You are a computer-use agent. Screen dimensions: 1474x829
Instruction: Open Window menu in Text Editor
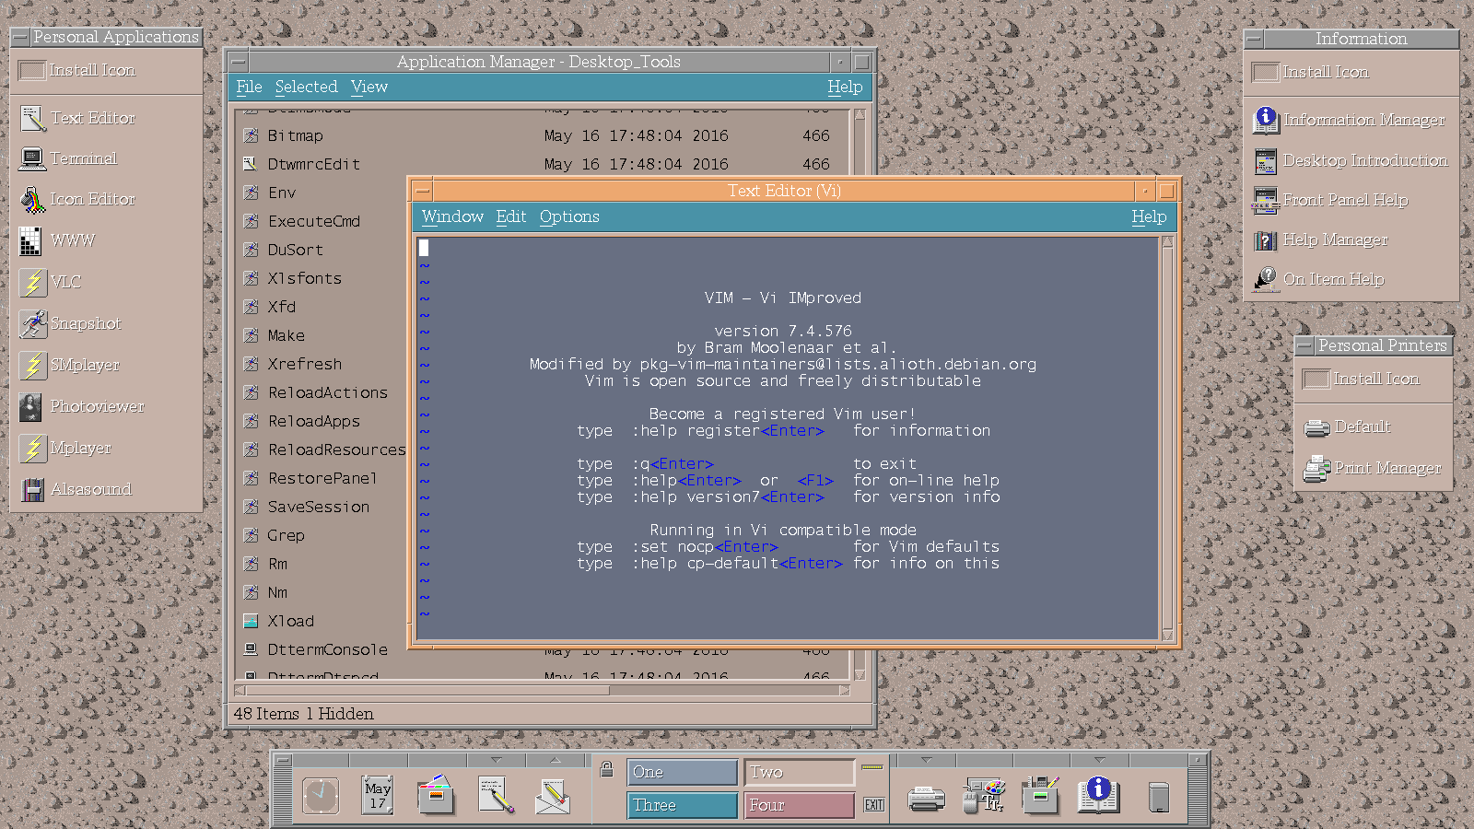452,216
